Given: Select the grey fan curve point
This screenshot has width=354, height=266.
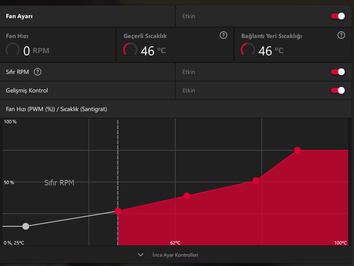Looking at the screenshot, I should click(x=26, y=226).
